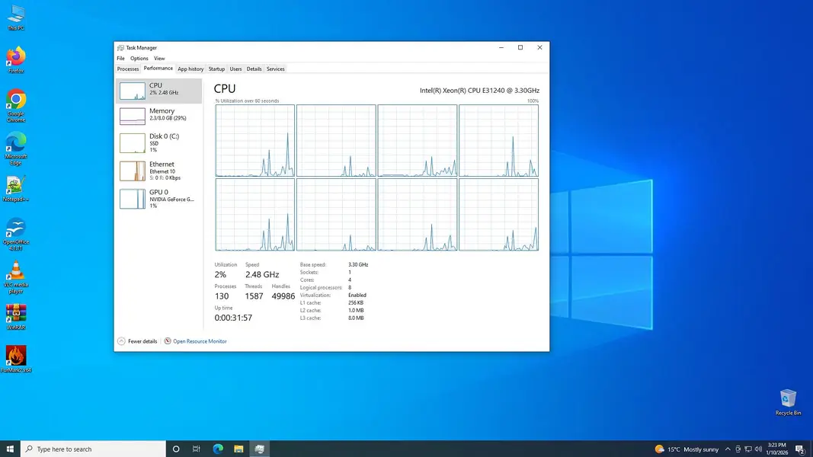
Task: Open the notification center icon
Action: click(800, 449)
